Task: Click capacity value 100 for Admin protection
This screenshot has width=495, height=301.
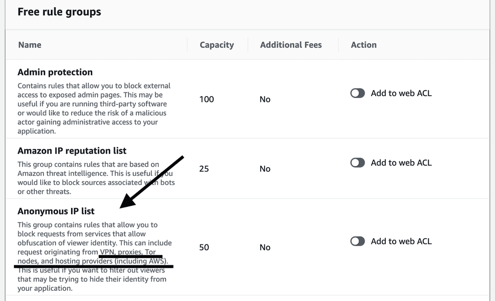Action: click(206, 99)
